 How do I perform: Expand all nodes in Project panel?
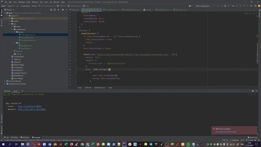[x=55, y=10]
